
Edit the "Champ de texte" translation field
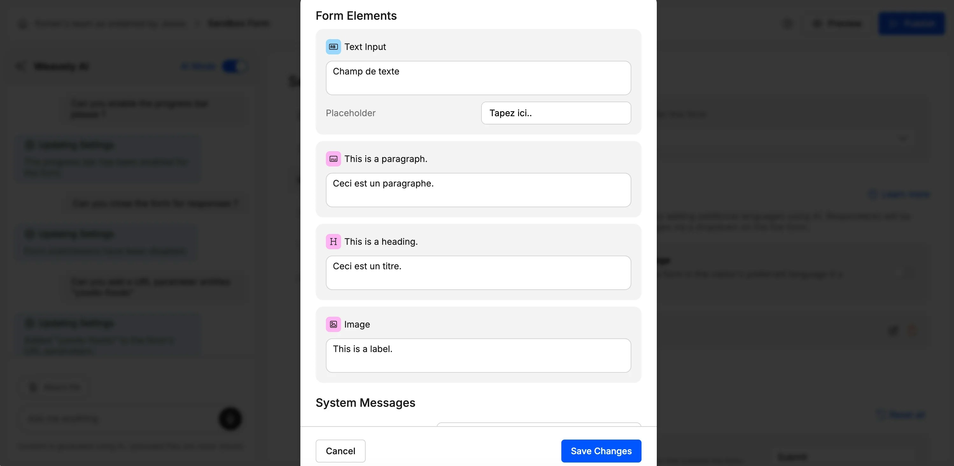[478, 78]
